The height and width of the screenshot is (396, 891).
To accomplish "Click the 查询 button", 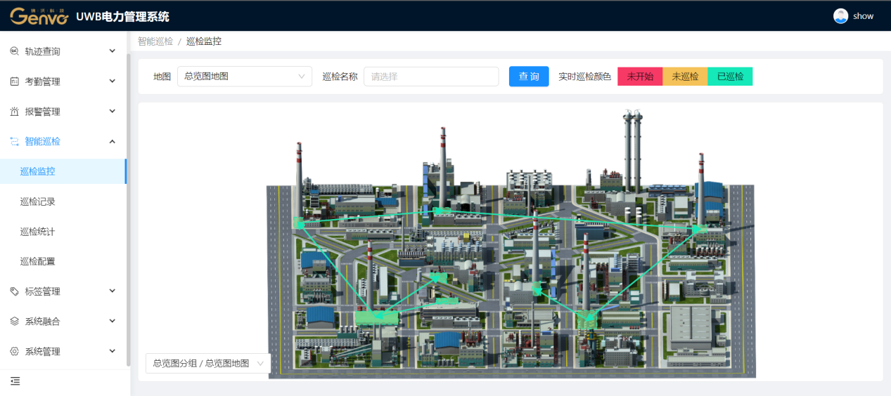I will pyautogui.click(x=529, y=77).
